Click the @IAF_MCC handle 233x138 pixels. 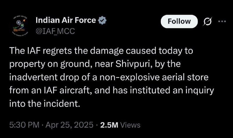coord(55,31)
